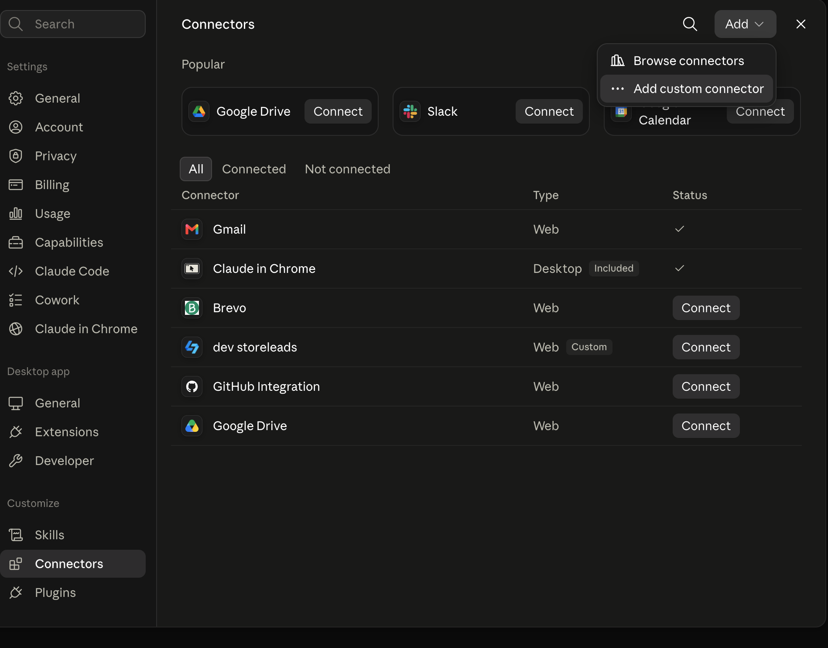Screen dimensions: 828x648
Task: Open Desktop app General monitor icon
Action: click(x=16, y=403)
